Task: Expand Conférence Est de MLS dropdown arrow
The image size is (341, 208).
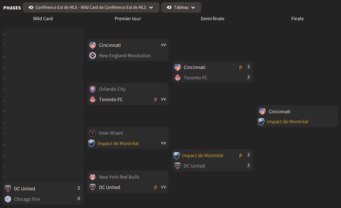Action: [x=151, y=7]
